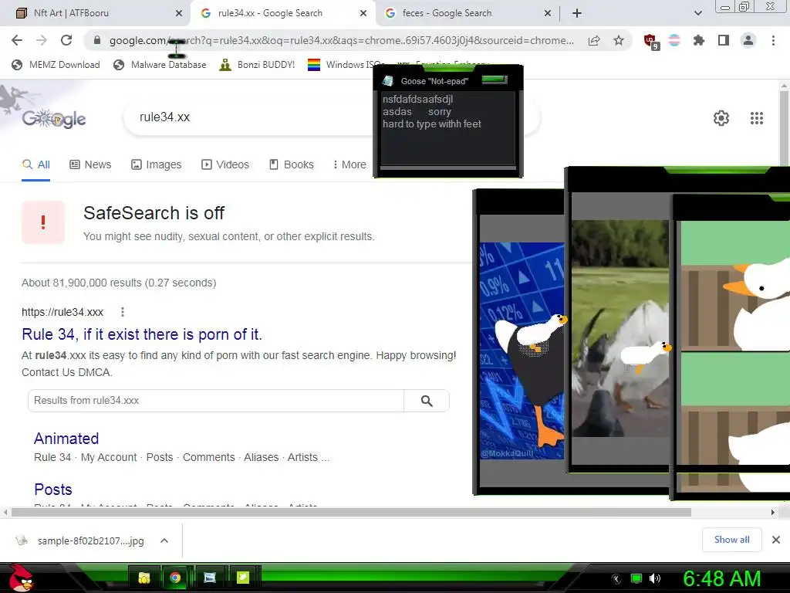790x593 pixels.
Task: Select the All results tab
Action: [35, 165]
